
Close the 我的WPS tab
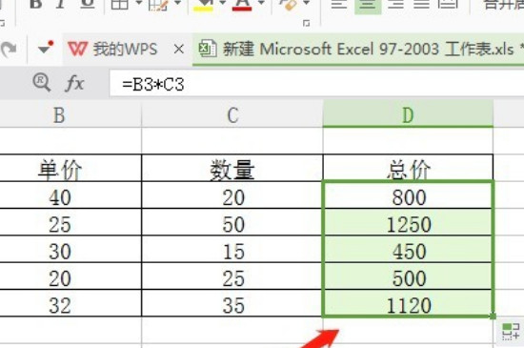pos(179,50)
